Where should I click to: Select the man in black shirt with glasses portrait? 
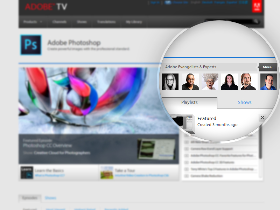tap(190, 82)
